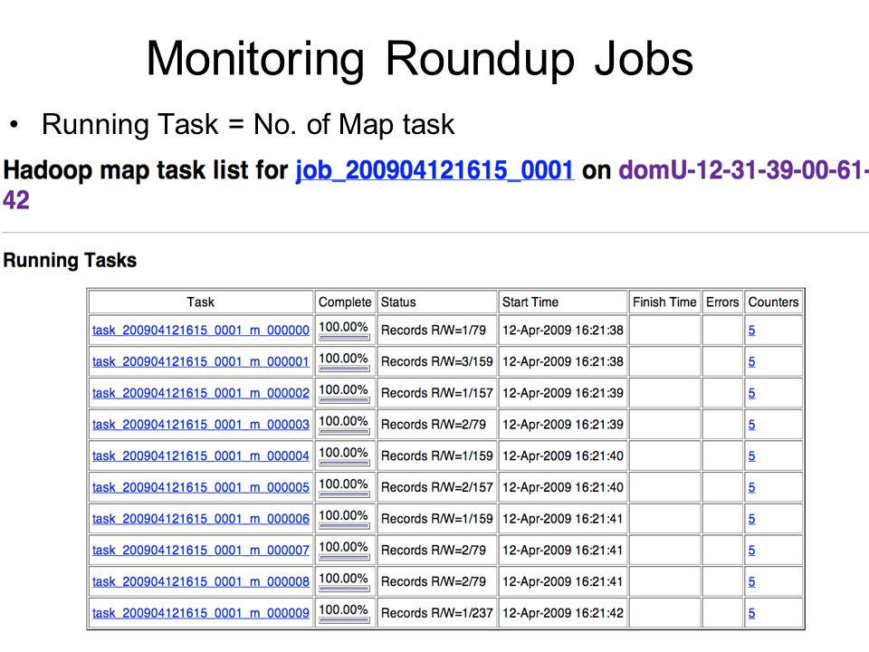Click start time of task m_000000
The image size is (869, 652).
tap(563, 331)
